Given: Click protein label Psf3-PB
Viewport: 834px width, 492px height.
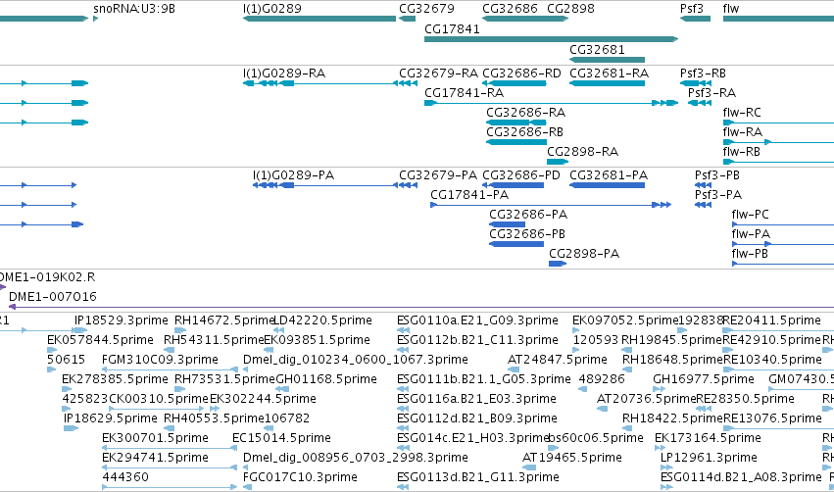Looking at the screenshot, I should (717, 175).
